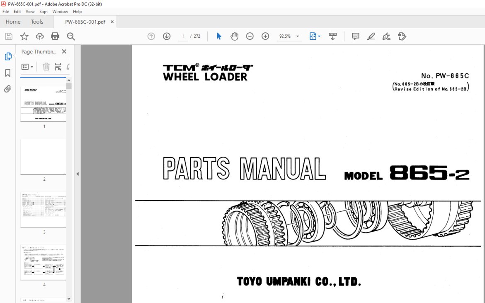This screenshot has width=485, height=303.
Task: Switch to the Home tab
Action: coord(13,22)
